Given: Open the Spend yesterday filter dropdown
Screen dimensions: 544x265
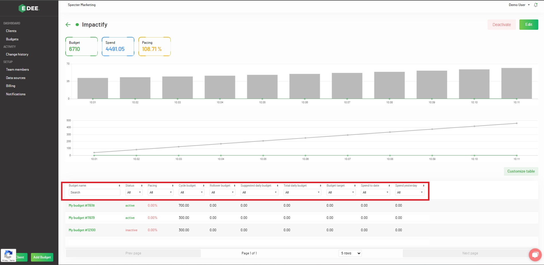Looking at the screenshot, I should [x=410, y=192].
